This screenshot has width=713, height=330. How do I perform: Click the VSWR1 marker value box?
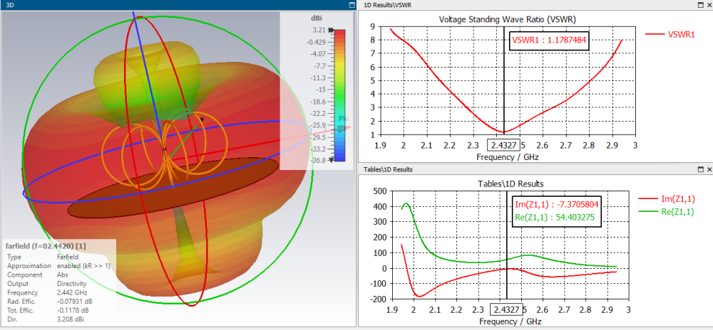[x=548, y=41]
